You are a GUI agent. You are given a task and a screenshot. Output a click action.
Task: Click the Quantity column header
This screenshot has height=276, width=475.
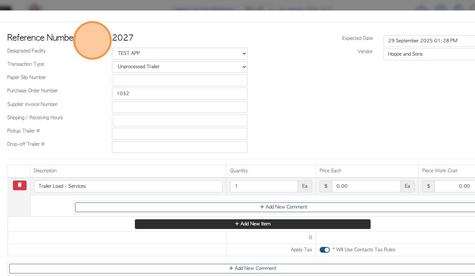[239, 171]
